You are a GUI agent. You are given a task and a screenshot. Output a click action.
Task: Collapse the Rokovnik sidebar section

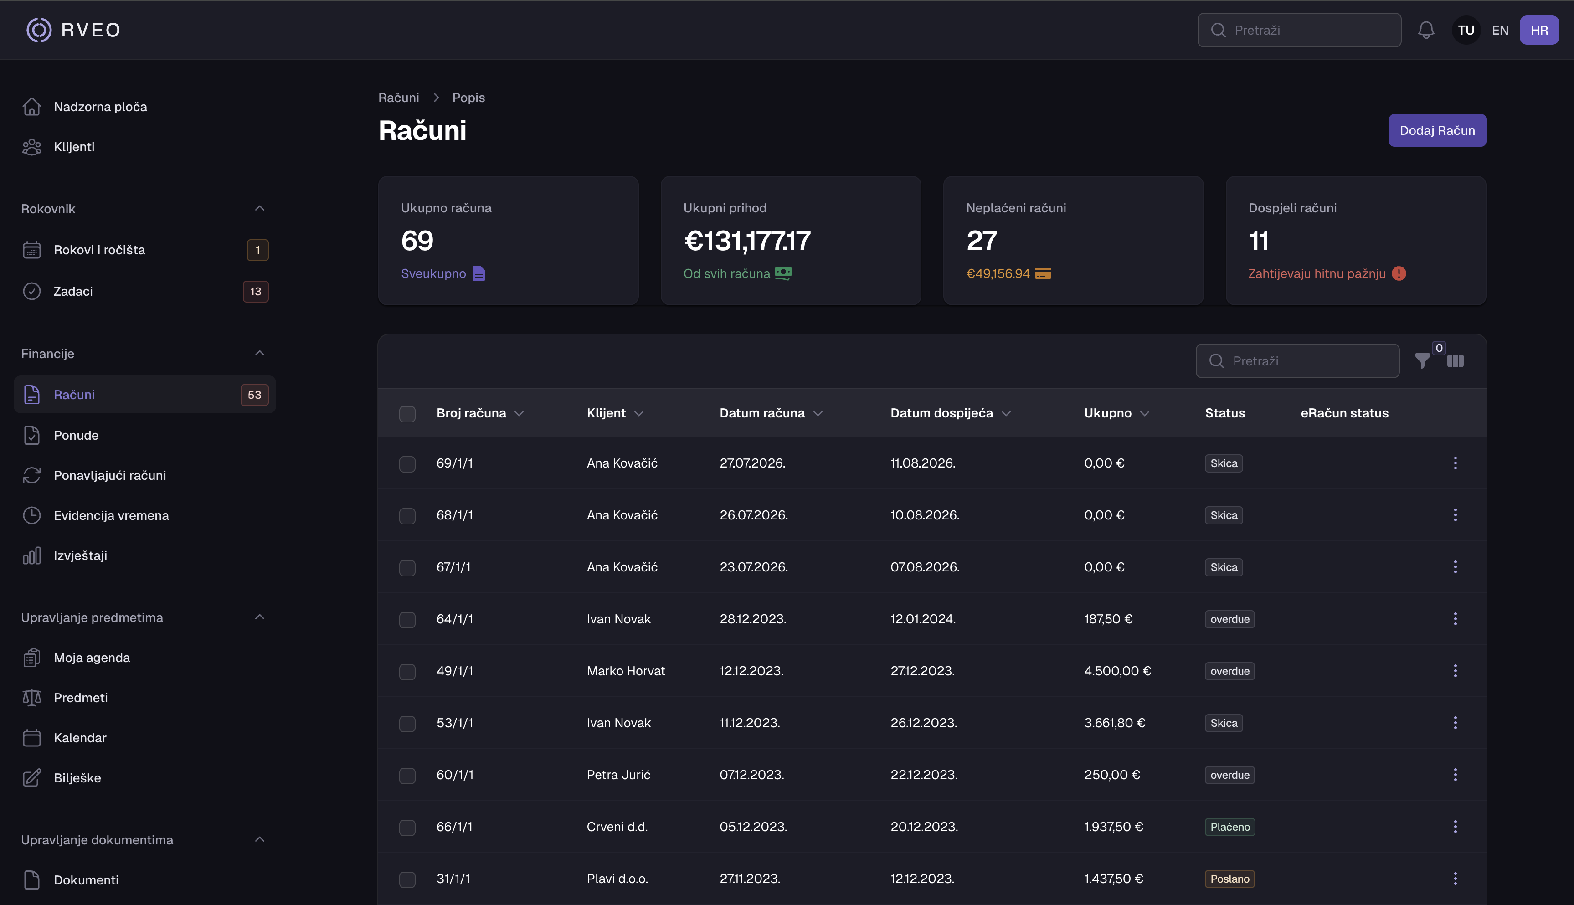(x=260, y=208)
